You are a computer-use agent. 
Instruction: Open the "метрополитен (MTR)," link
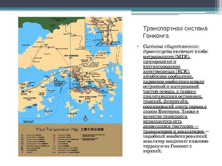tap(166, 57)
